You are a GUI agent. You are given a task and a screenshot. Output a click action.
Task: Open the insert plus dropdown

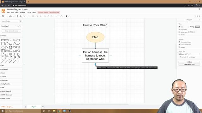point(67,16)
